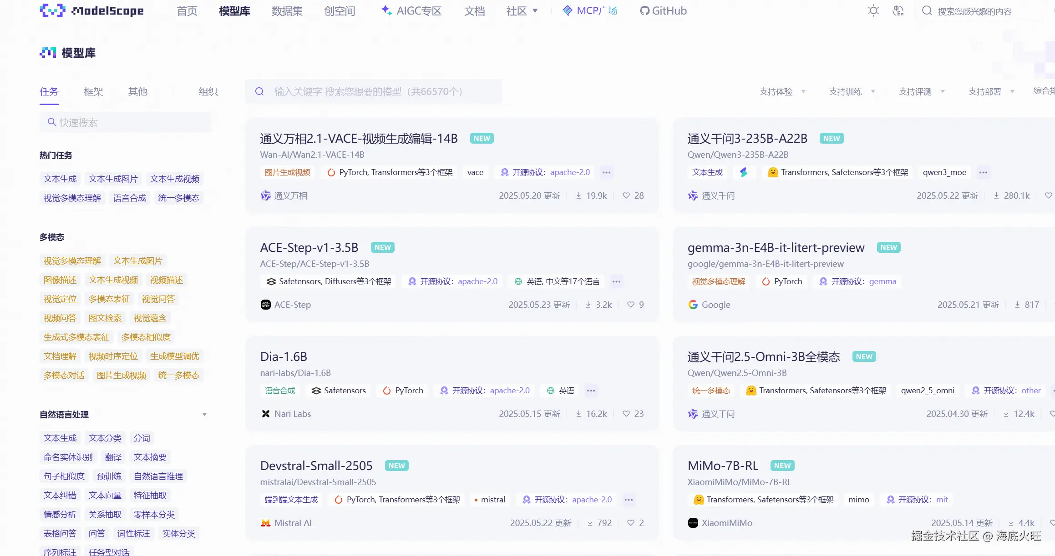Collapse the 自然语言处理 task section
Screen dimensions: 1055x556
pyautogui.click(x=204, y=415)
